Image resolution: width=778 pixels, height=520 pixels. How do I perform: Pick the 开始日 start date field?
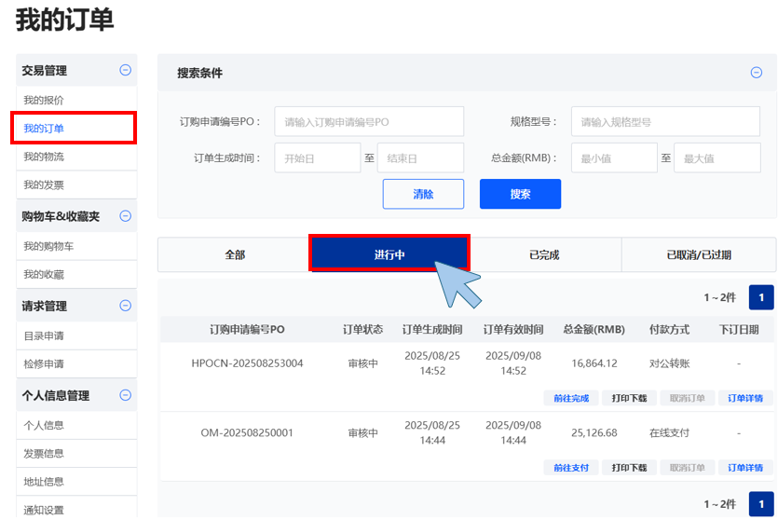(317, 158)
